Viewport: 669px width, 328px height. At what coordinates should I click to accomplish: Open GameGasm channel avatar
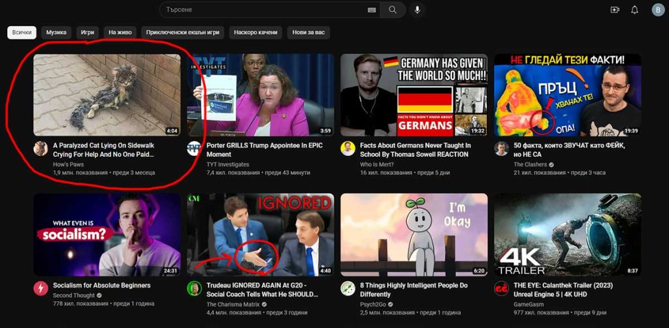[x=501, y=288]
